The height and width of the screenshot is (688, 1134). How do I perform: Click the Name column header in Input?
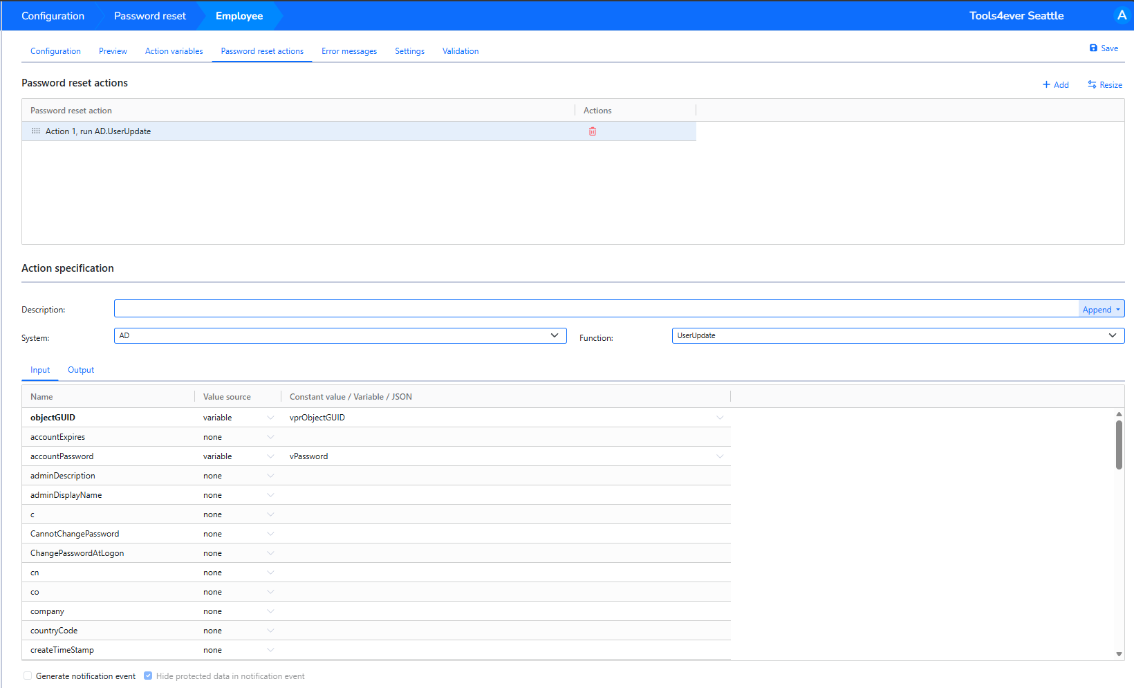point(41,397)
